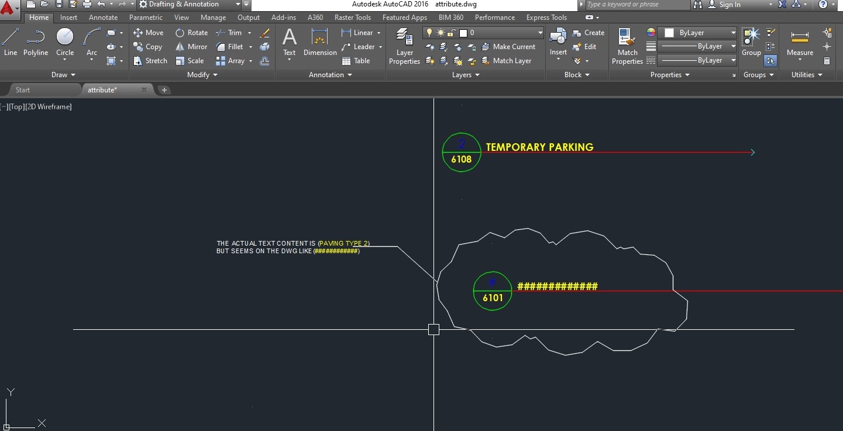Screen dimensions: 843x431
Task: Select the Move tool
Action: [x=149, y=33]
